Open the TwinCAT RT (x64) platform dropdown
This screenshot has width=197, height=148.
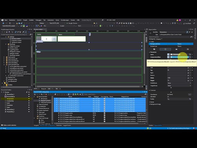[x=57, y=23]
